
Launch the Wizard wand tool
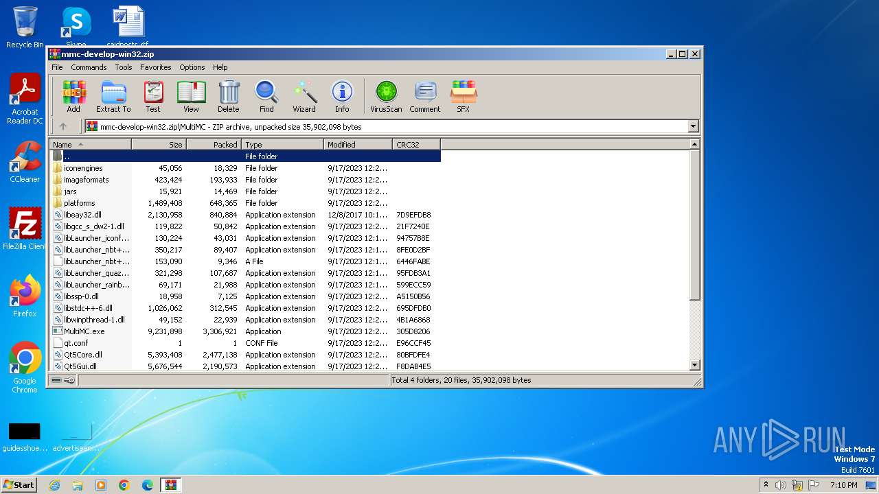pos(304,97)
